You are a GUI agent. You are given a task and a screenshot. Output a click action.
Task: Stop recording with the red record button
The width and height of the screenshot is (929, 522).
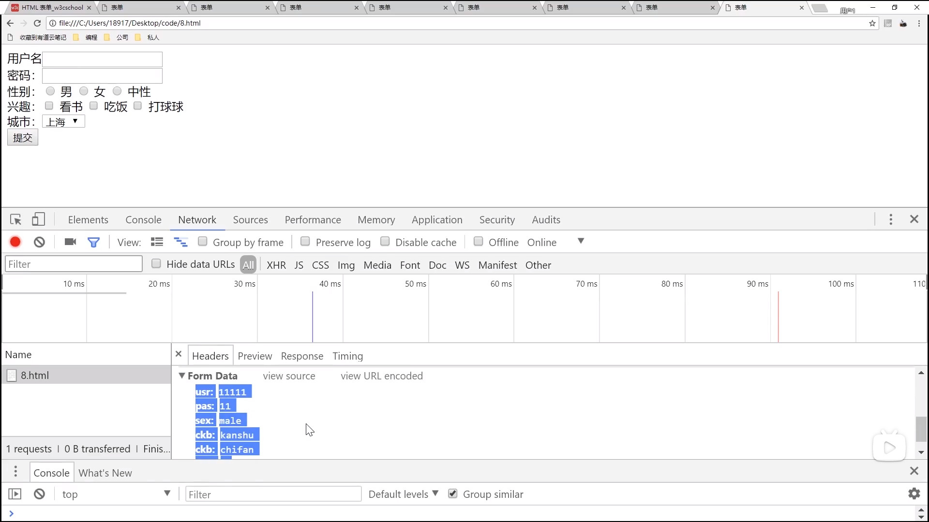pyautogui.click(x=15, y=242)
